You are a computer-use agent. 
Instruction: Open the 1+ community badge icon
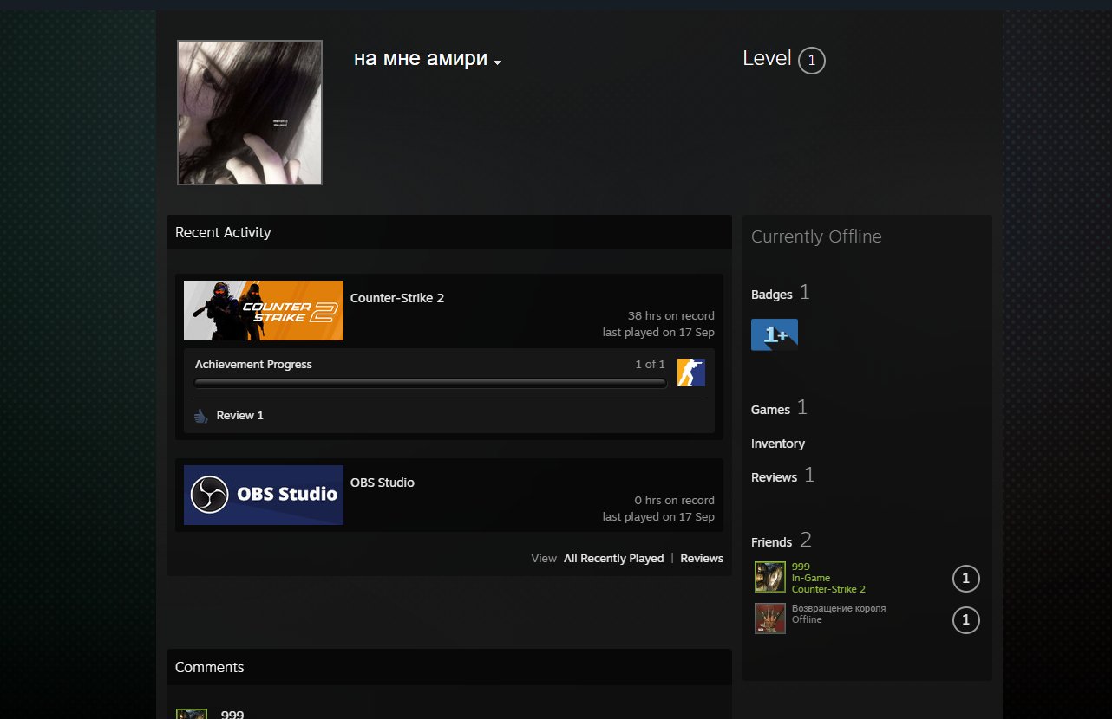tap(775, 334)
